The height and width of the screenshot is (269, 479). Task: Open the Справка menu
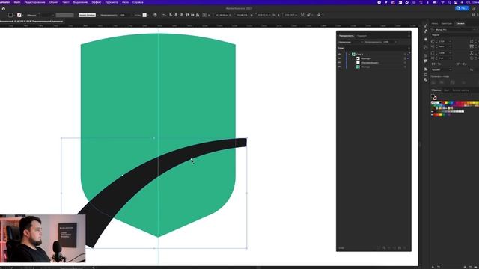(x=138, y=2)
